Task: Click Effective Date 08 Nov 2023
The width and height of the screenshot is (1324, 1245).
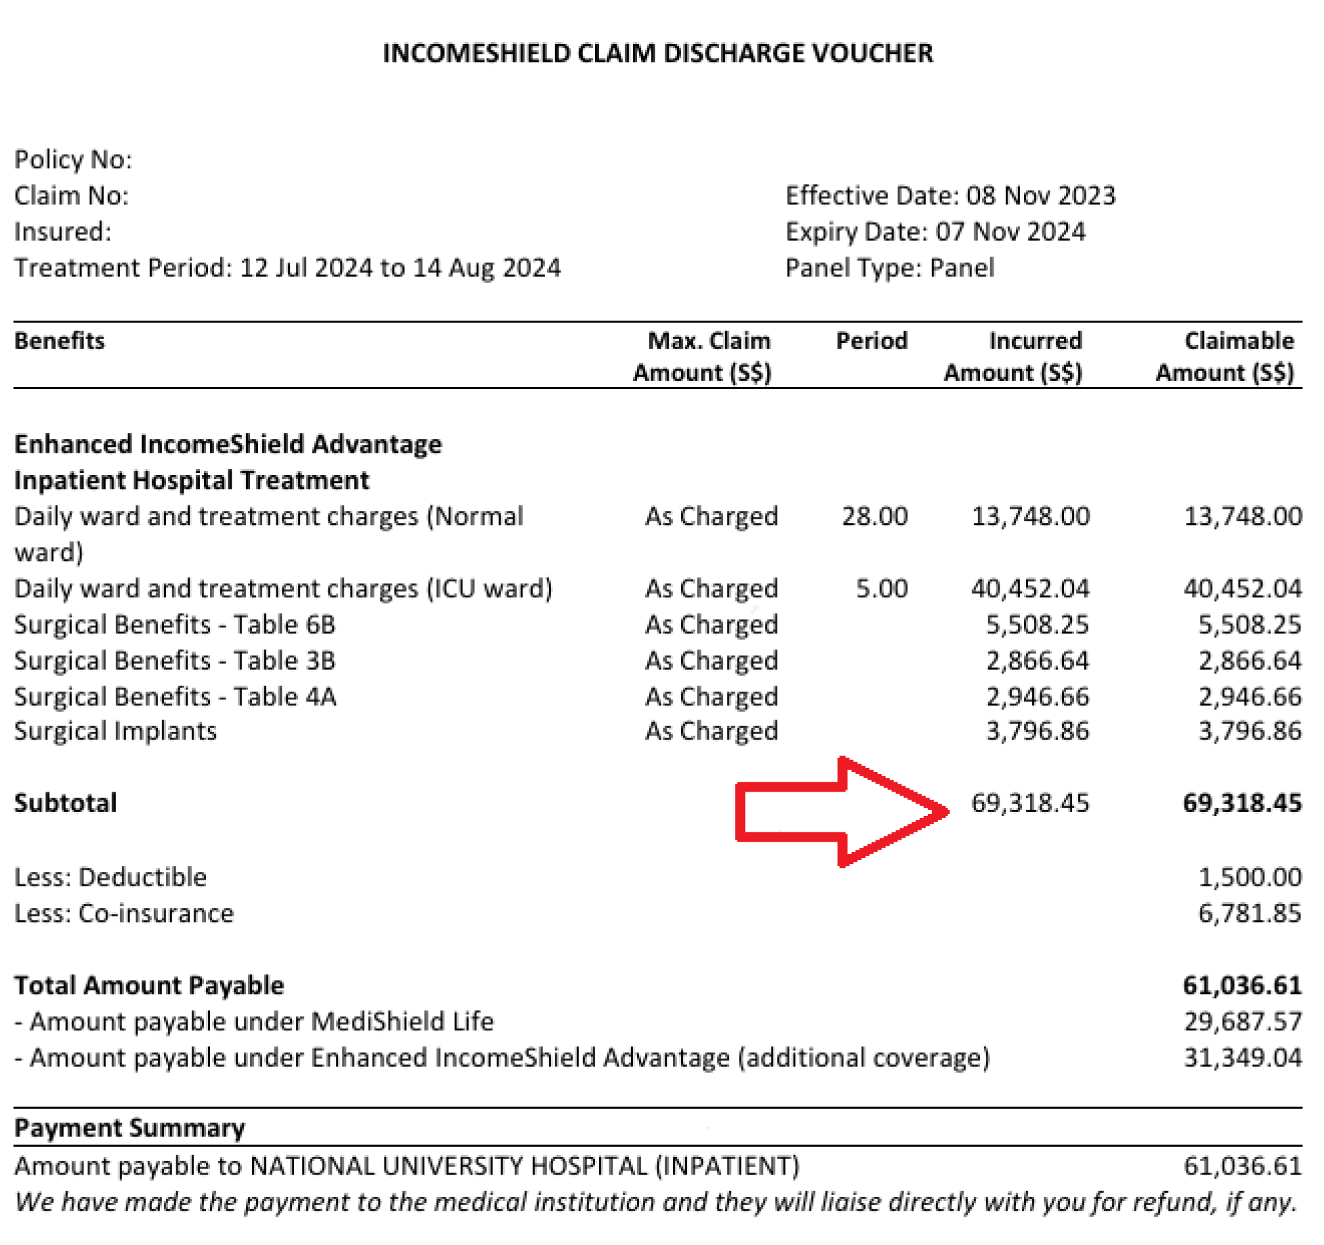Action: [950, 195]
